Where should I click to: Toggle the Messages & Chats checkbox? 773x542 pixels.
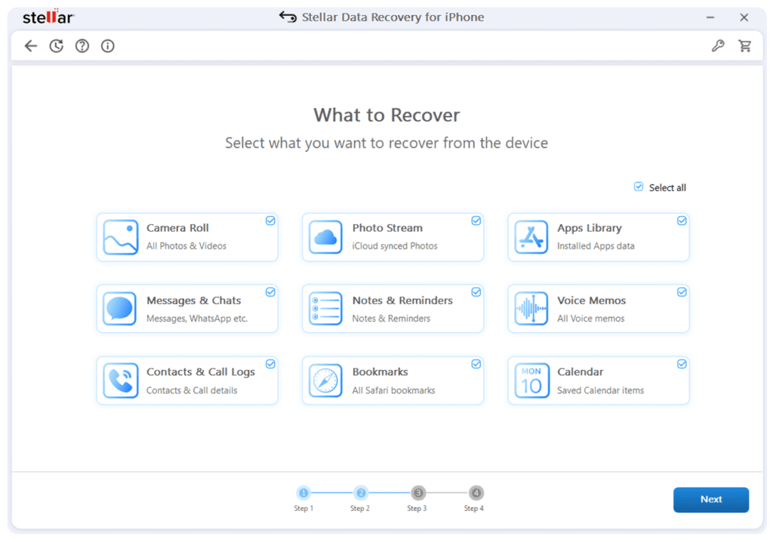coord(271,292)
